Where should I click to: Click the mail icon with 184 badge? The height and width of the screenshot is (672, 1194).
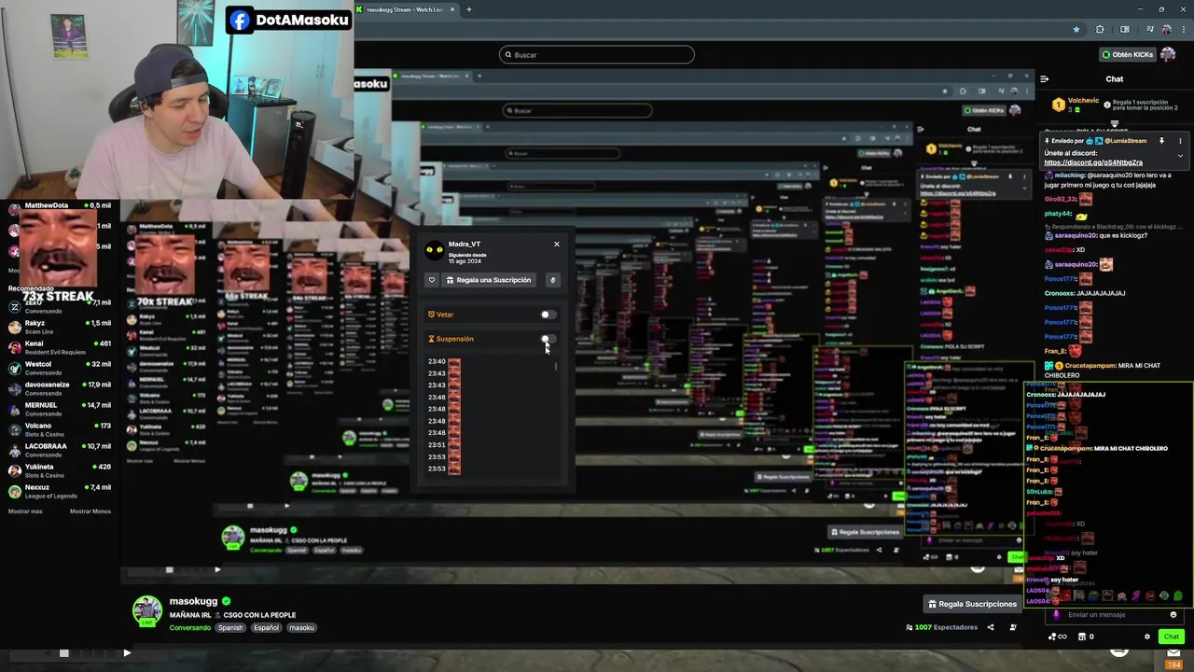point(1173,655)
